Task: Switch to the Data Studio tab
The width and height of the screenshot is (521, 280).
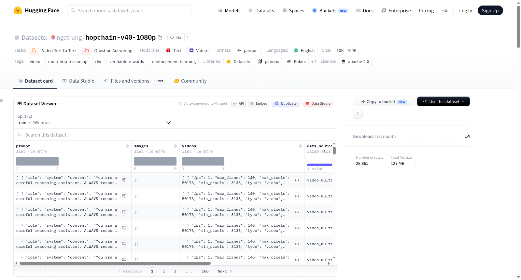Action: (x=78, y=81)
